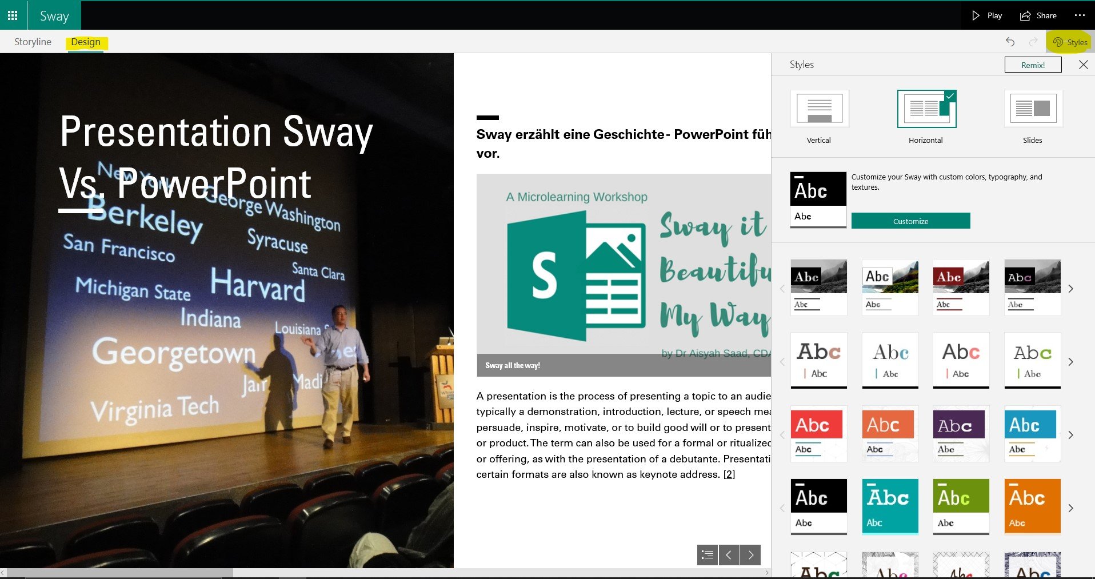Switch to the Storyline tab

click(32, 41)
